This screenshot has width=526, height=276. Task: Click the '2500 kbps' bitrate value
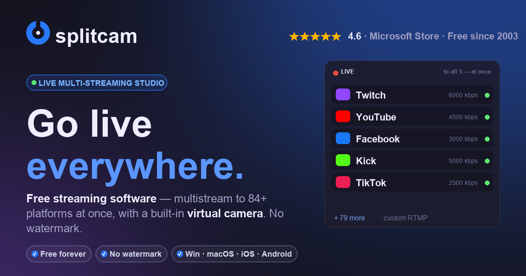click(x=463, y=183)
